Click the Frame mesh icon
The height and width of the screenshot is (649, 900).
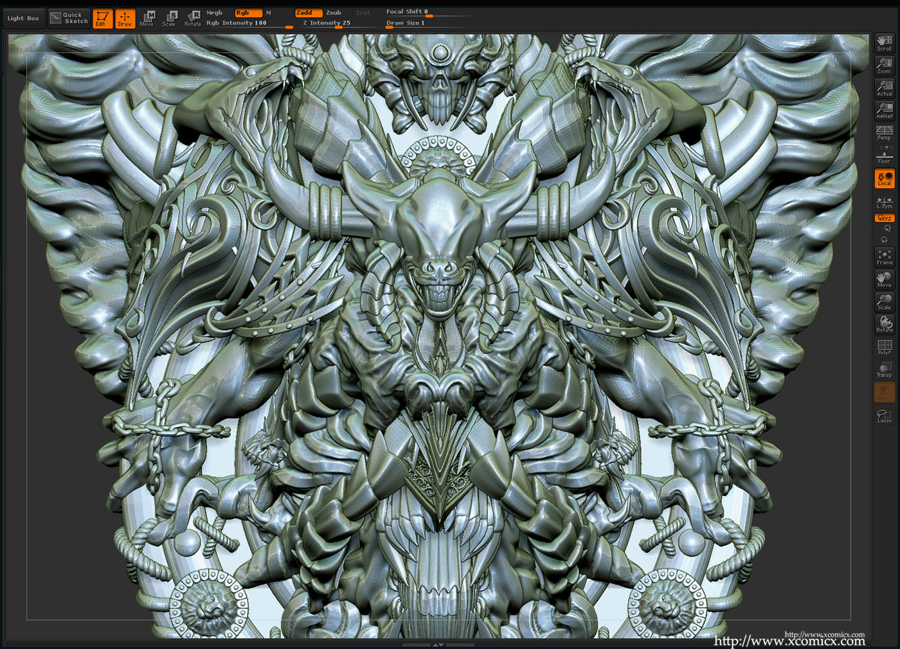(885, 257)
